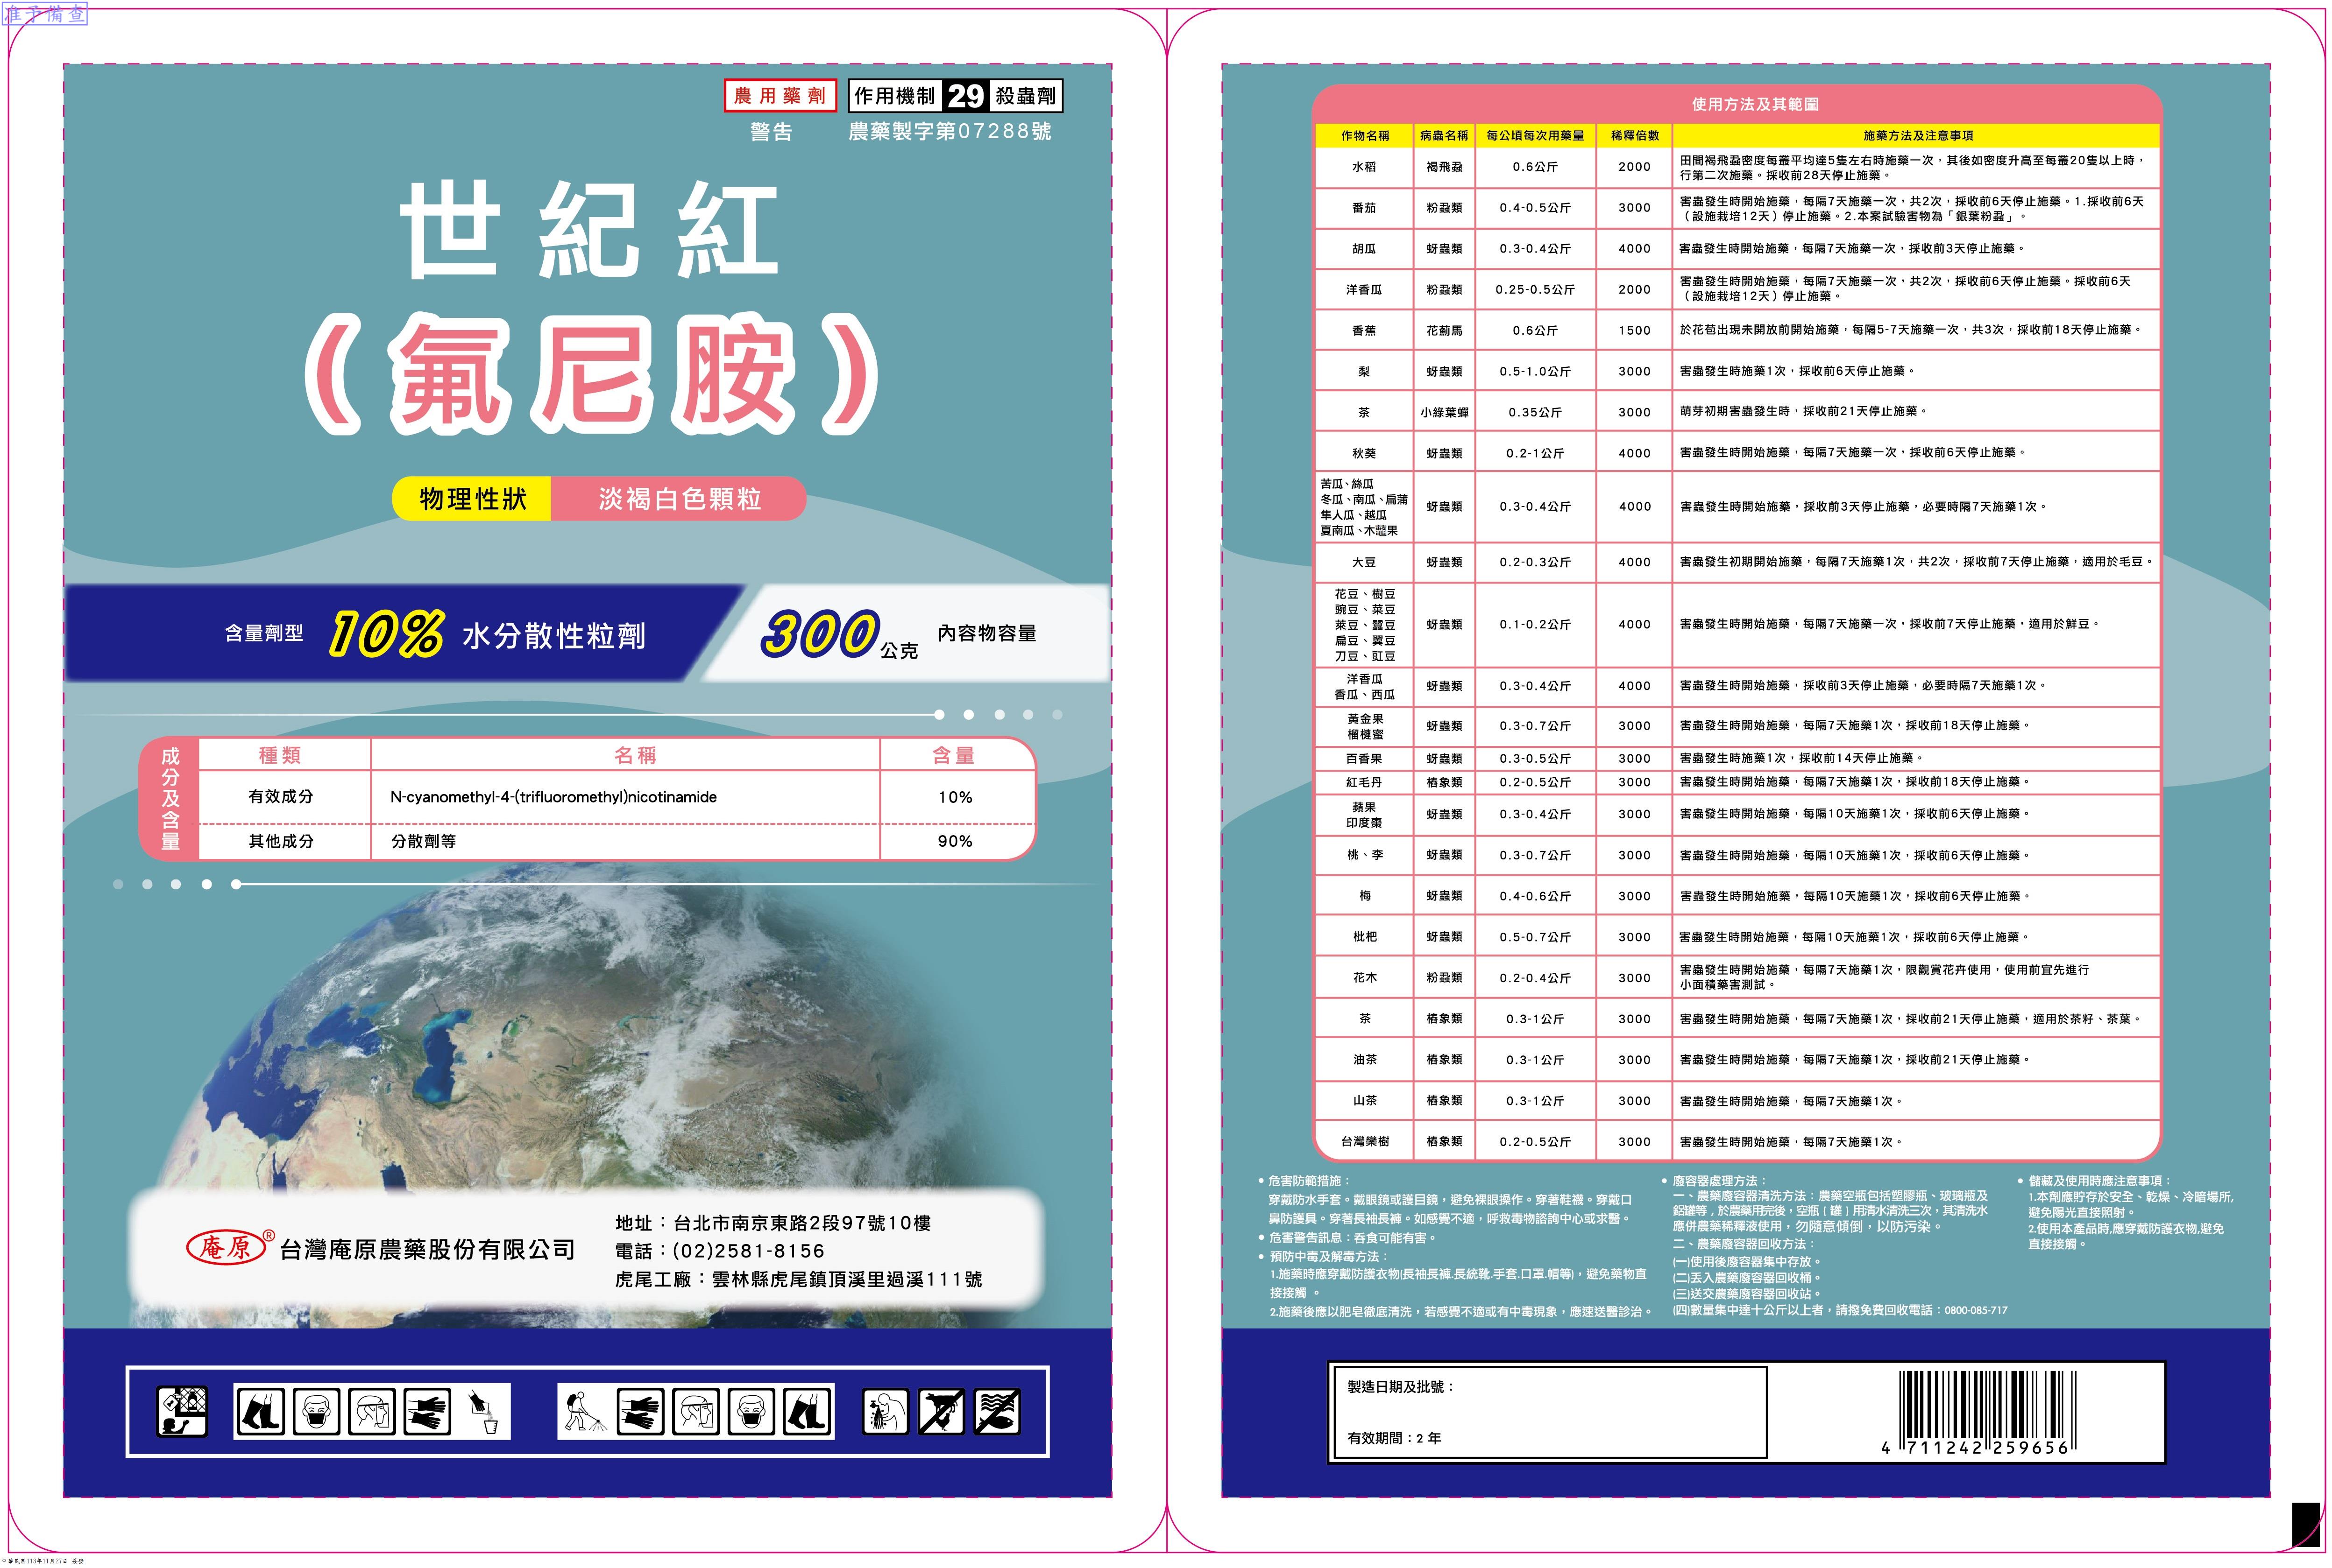Click the 紅毛丹 crop cell

pyautogui.click(x=1365, y=783)
